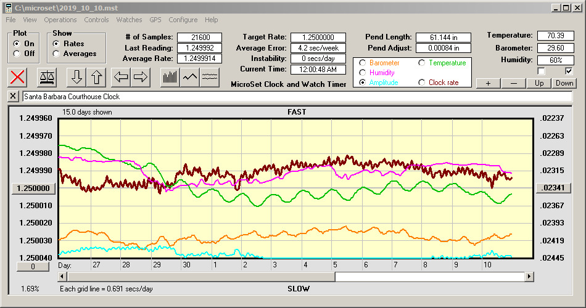The width and height of the screenshot is (586, 308).
Task: Click the Up button
Action: click(x=539, y=83)
